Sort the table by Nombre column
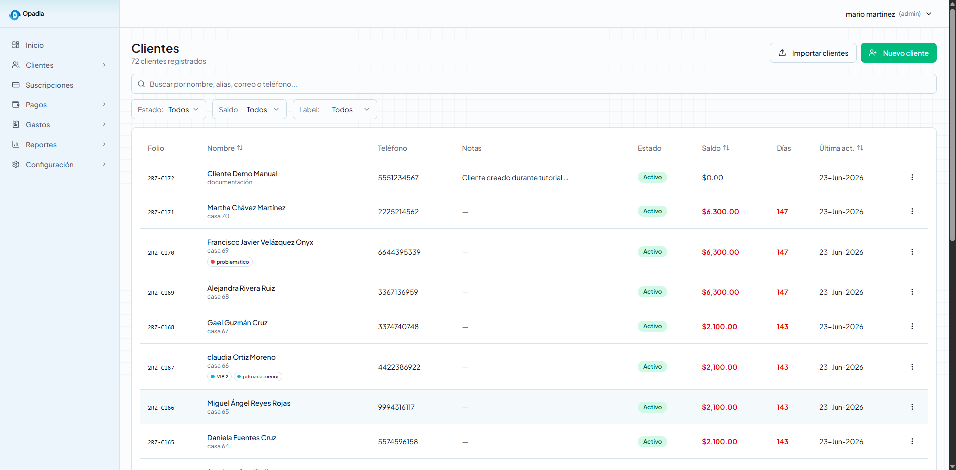The width and height of the screenshot is (956, 470). click(x=225, y=148)
